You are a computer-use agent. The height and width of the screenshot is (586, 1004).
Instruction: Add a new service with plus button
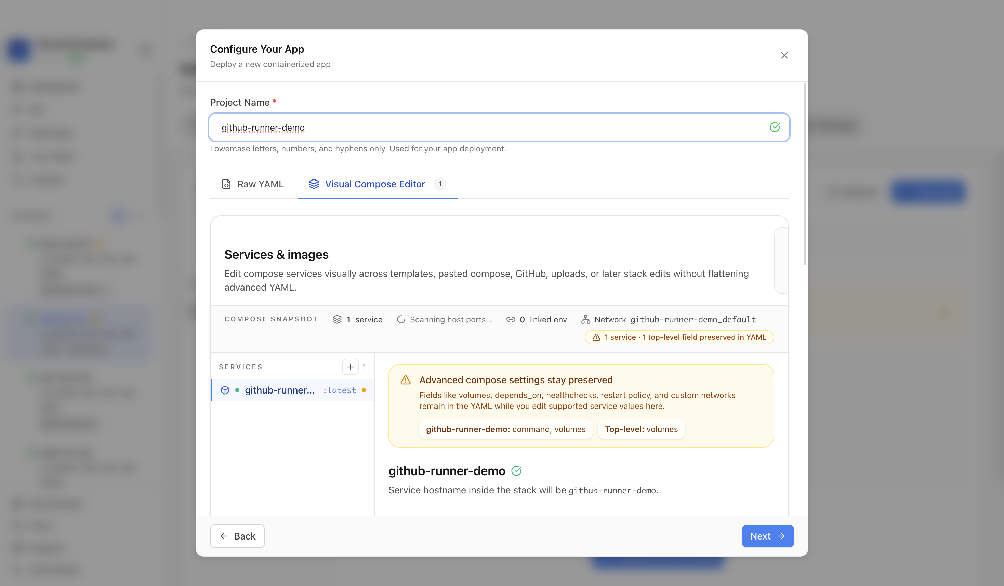350,367
